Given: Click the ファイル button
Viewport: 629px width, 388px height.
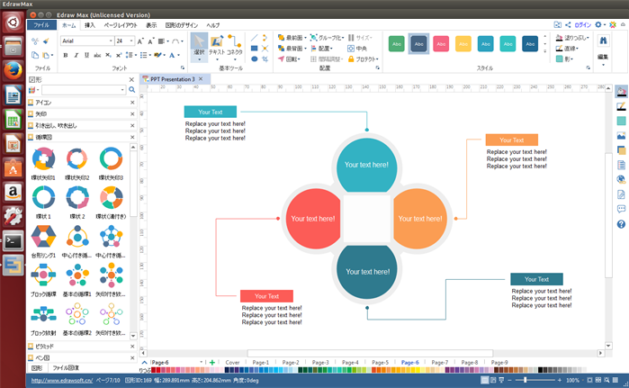Looking at the screenshot, I should [x=41, y=25].
